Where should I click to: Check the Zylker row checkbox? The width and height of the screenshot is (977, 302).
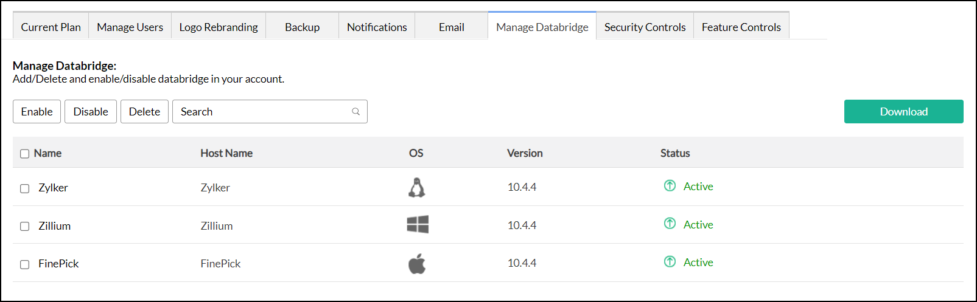[x=25, y=188]
